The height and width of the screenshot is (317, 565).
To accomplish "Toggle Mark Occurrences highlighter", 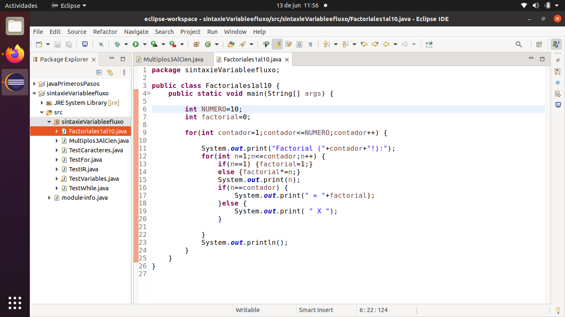I will pos(277,44).
